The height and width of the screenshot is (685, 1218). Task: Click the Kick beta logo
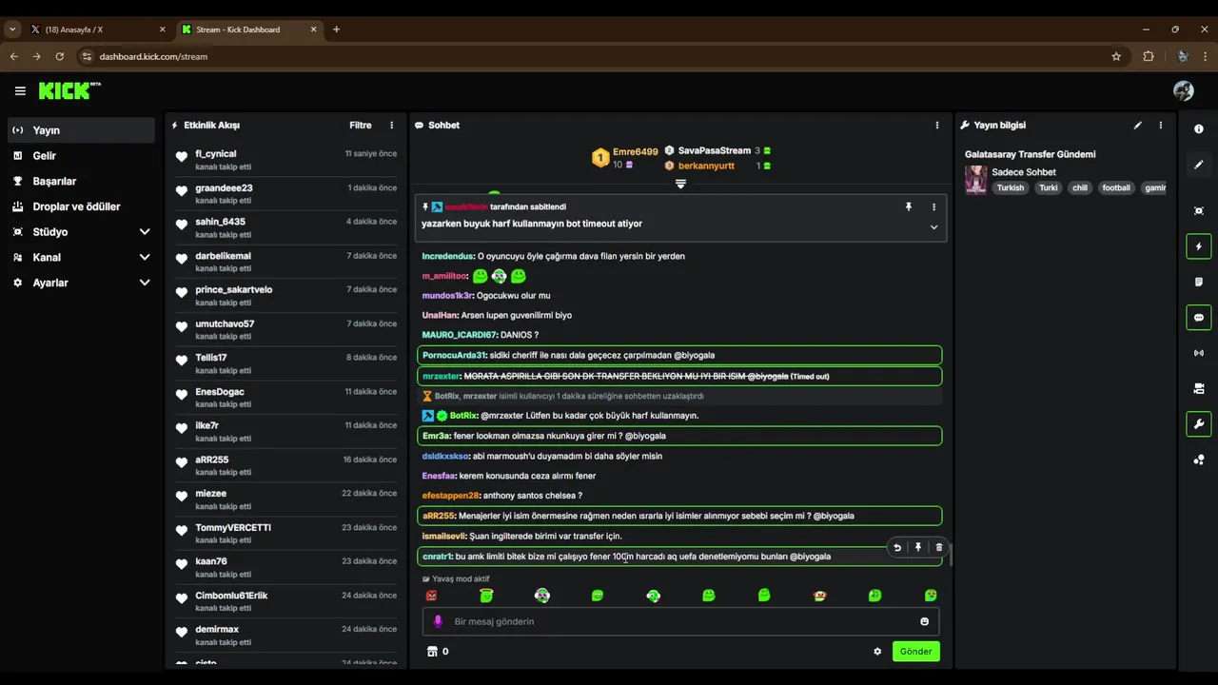tap(69, 90)
